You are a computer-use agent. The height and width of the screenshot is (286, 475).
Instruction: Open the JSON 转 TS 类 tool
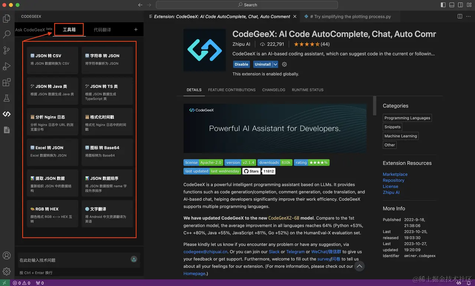(107, 91)
